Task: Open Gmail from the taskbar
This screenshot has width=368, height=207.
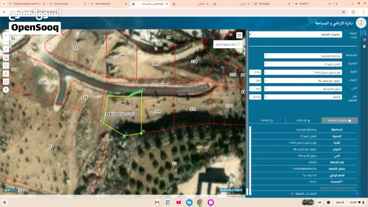Action: [x=157, y=202]
